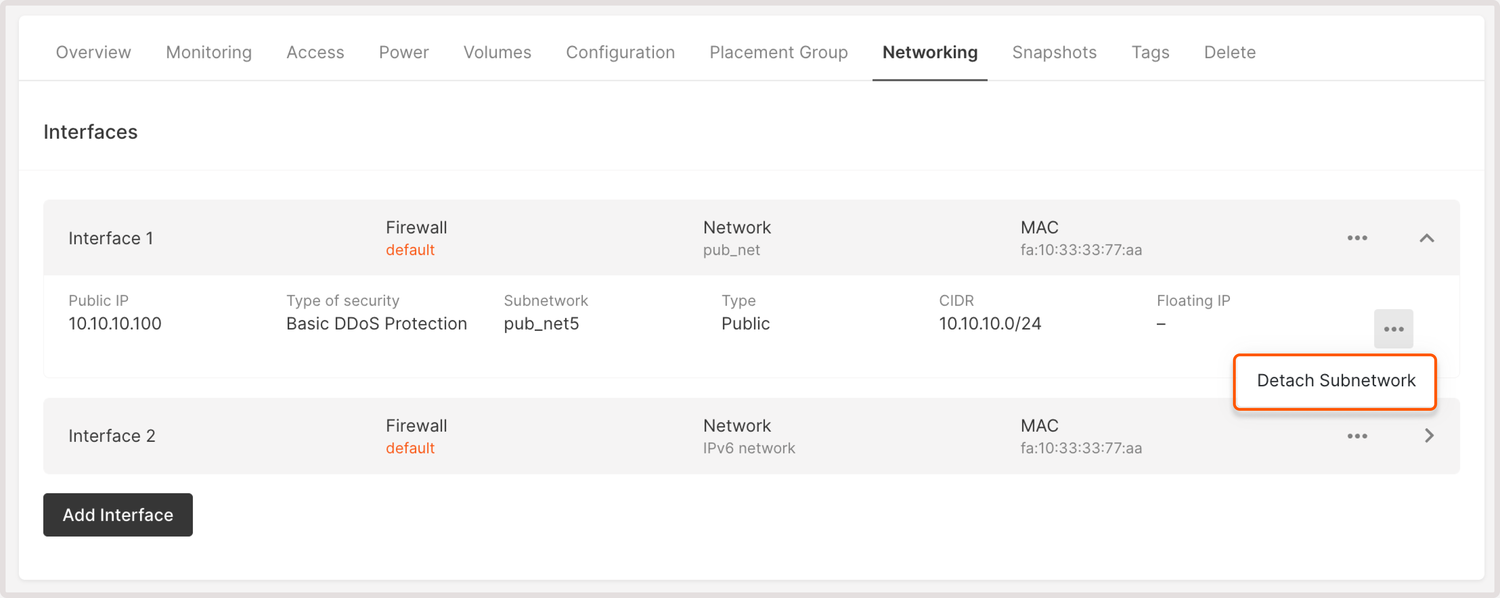Screen dimensions: 1500x598
Task: Select the pub_net network label on Interface 1
Action: [731, 249]
